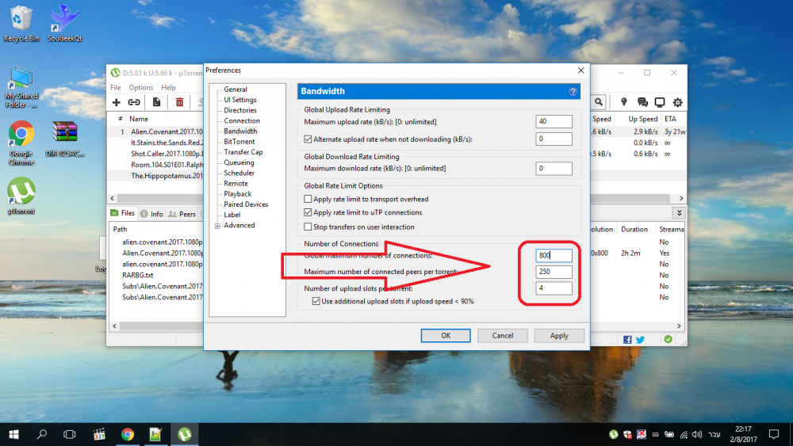Switch to the Info tab

[x=151, y=214]
